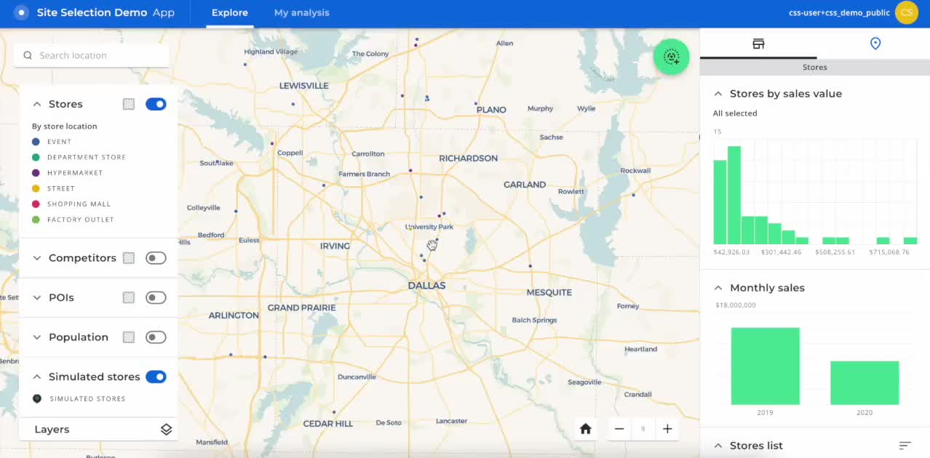This screenshot has height=458, width=930.
Task: Enable the Competitors layer toggle
Action: (155, 257)
